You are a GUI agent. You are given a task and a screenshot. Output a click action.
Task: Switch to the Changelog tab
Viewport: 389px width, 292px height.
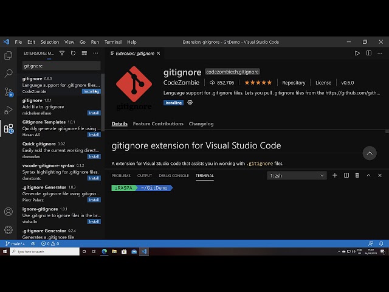201,123
